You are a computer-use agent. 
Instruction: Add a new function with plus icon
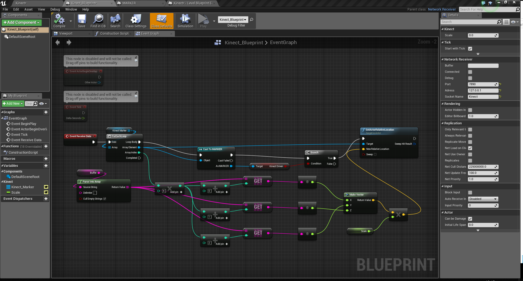46,146
